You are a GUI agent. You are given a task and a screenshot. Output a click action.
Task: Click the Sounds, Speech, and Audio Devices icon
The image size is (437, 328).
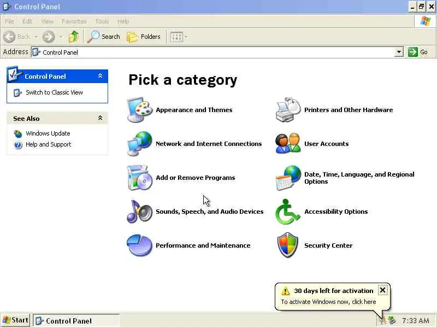pyautogui.click(x=140, y=212)
